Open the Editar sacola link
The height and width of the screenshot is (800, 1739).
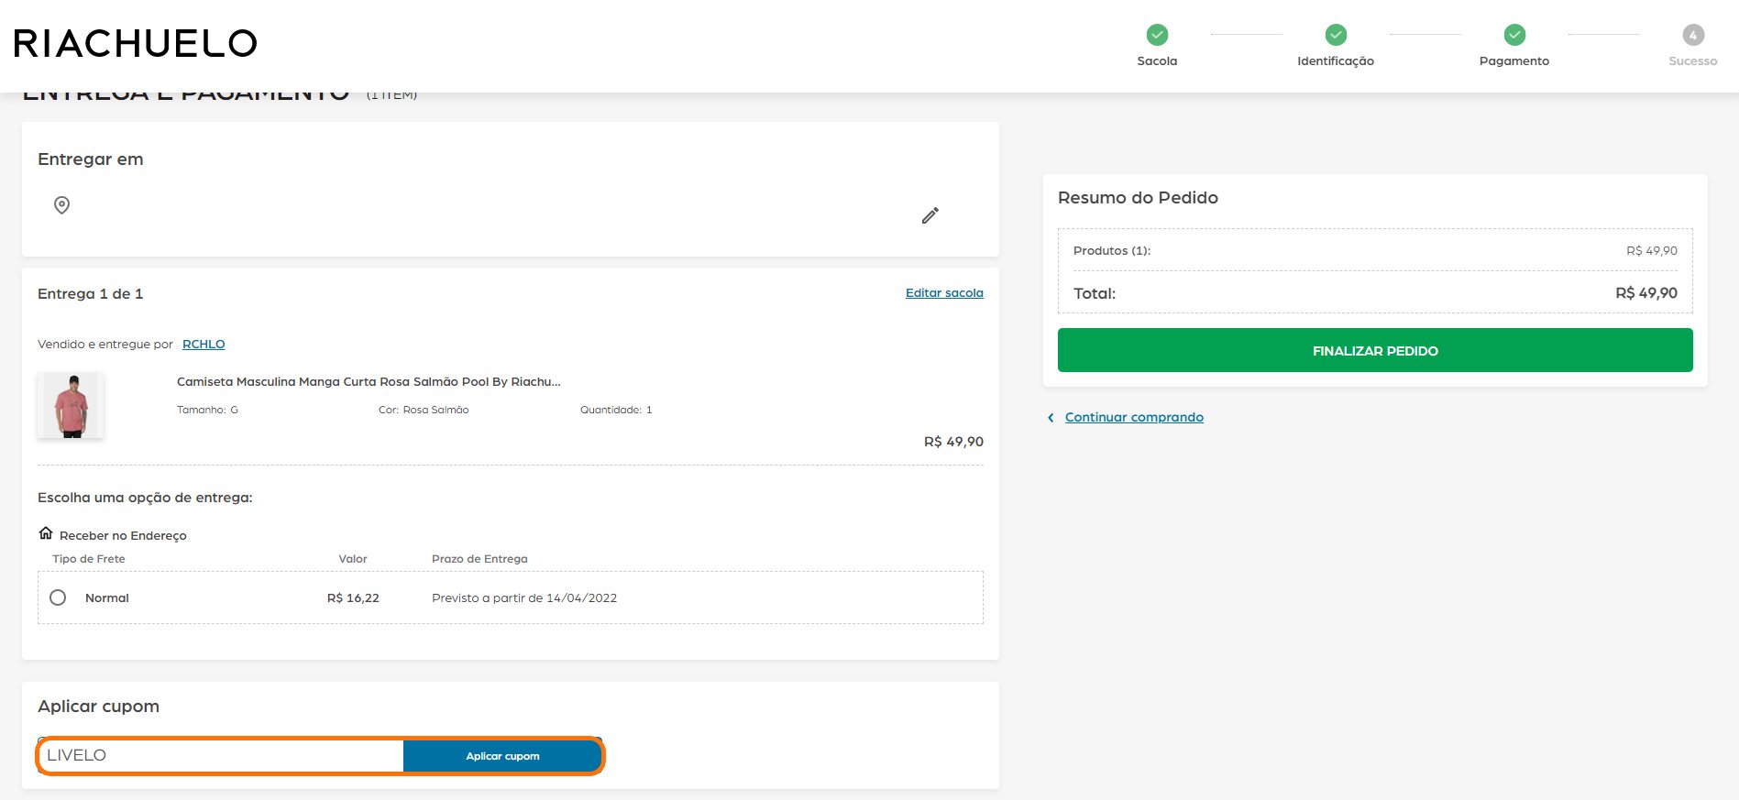click(944, 293)
